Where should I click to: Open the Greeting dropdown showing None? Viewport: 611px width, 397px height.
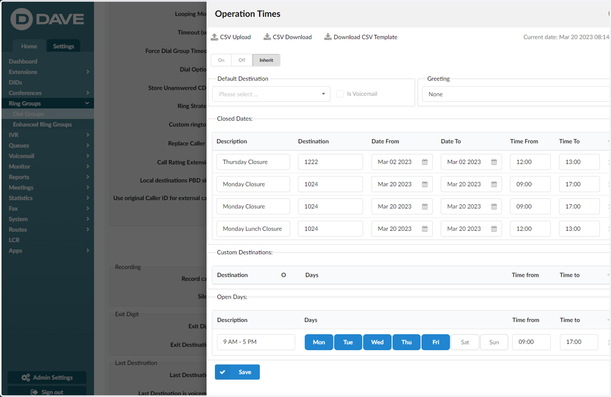(x=516, y=94)
